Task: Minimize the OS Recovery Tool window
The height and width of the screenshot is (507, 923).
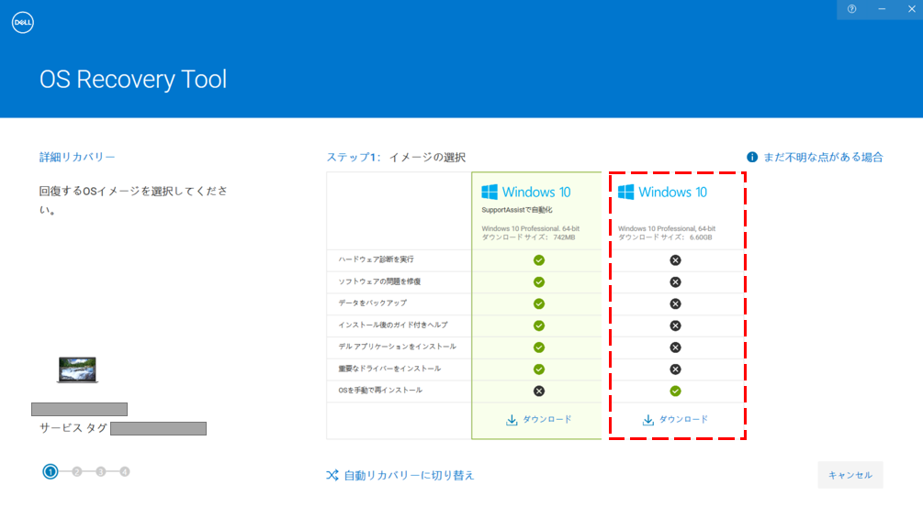Action: (x=882, y=9)
